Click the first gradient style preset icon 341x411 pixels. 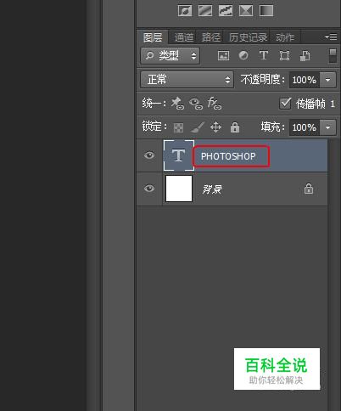pos(185,11)
